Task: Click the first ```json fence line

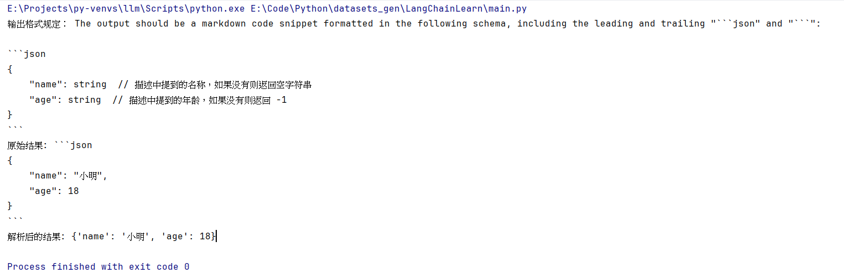Action: 27,54
